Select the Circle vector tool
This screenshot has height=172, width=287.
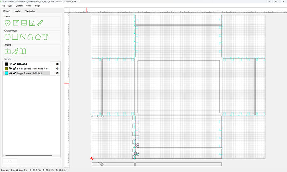pos(7,37)
